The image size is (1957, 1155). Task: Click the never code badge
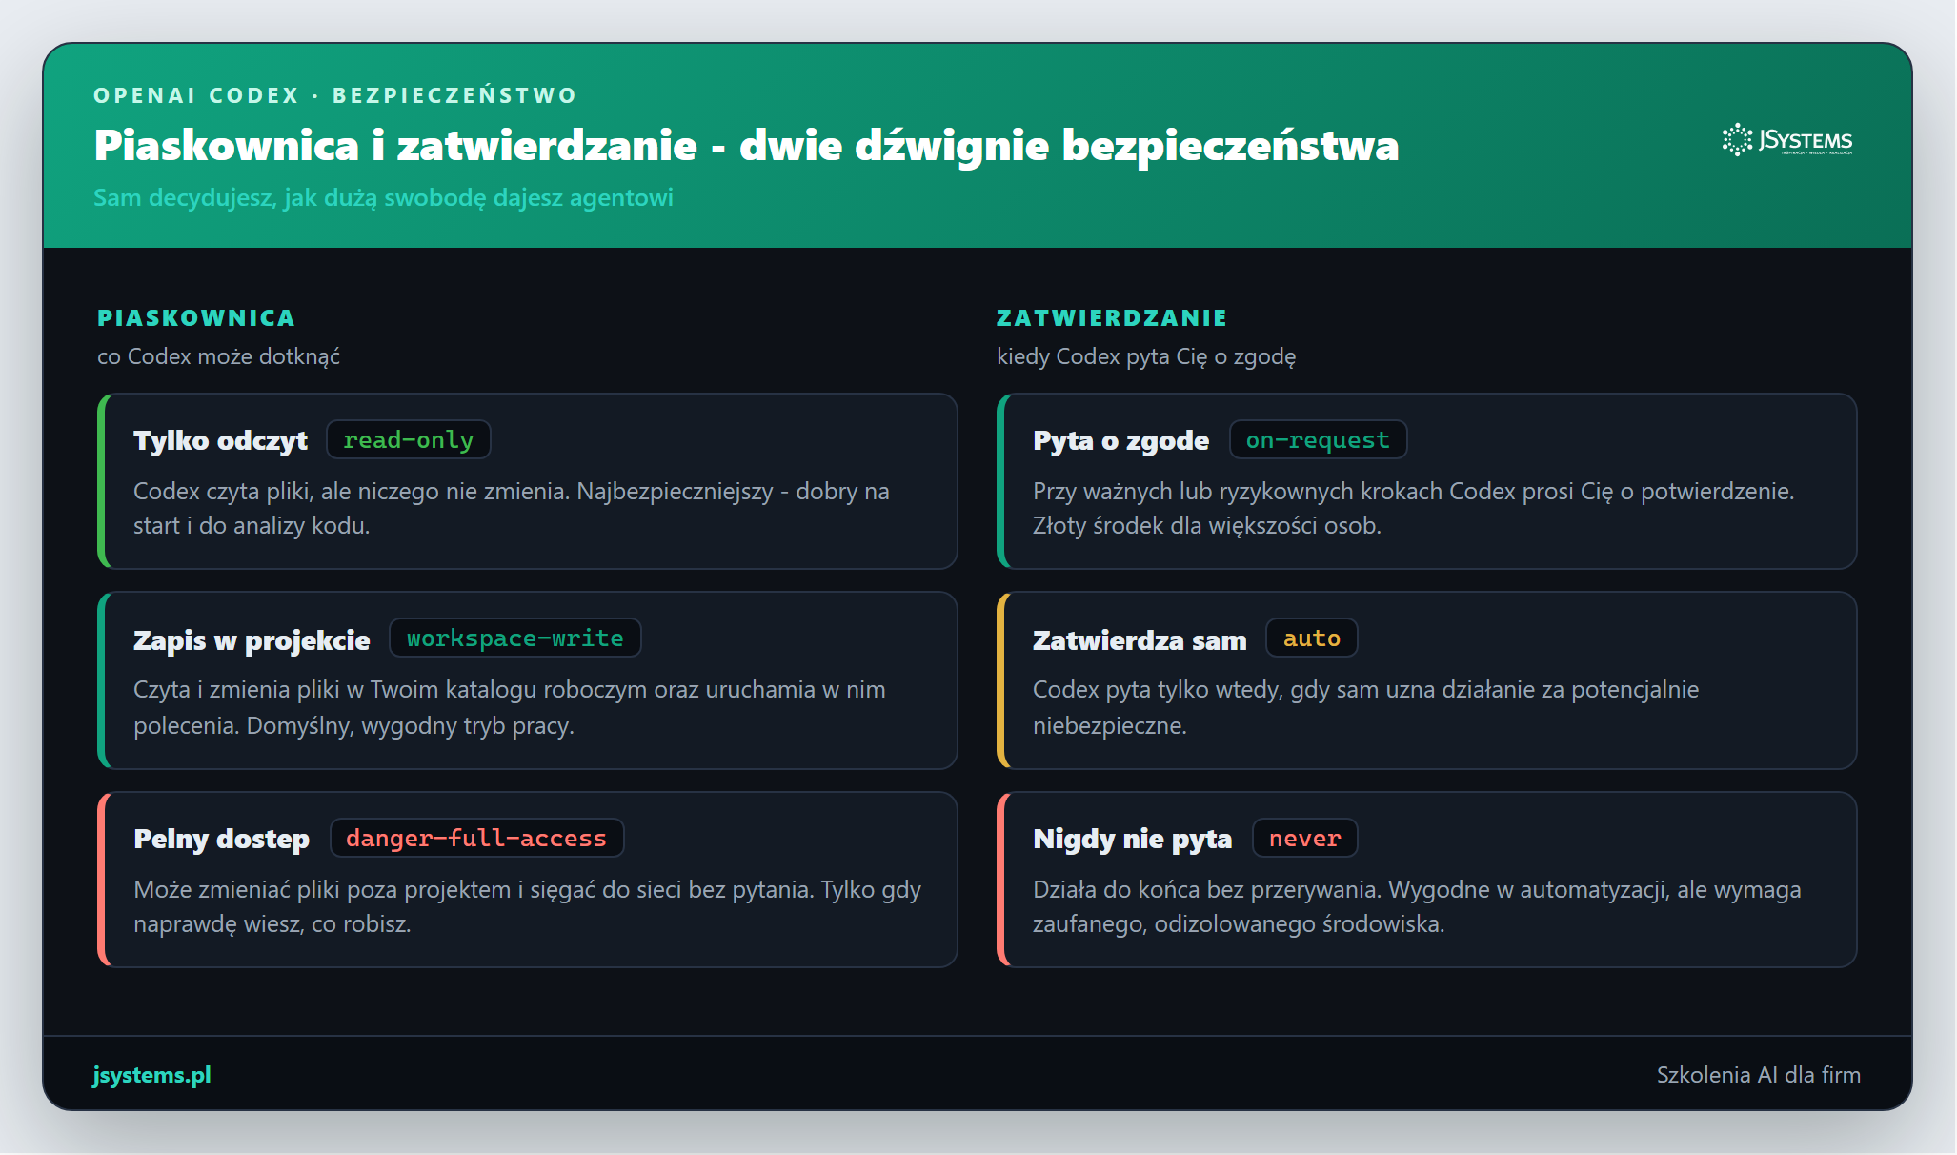(1304, 838)
